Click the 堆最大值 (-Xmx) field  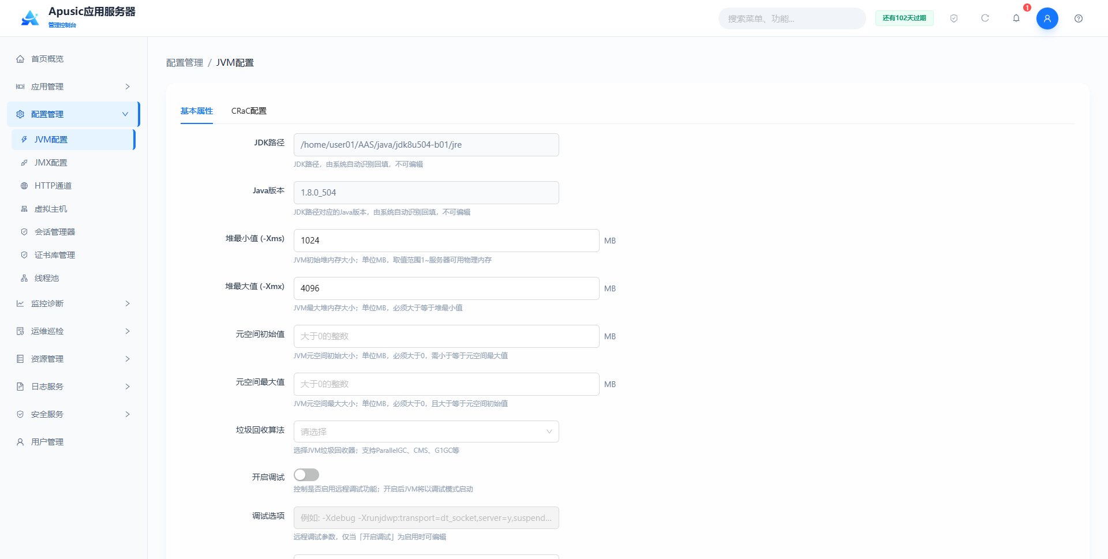(446, 288)
